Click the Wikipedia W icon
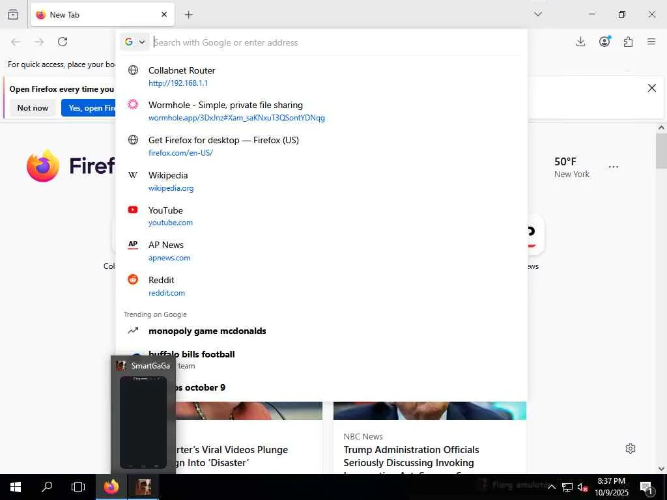This screenshot has width=667, height=500. tap(133, 174)
